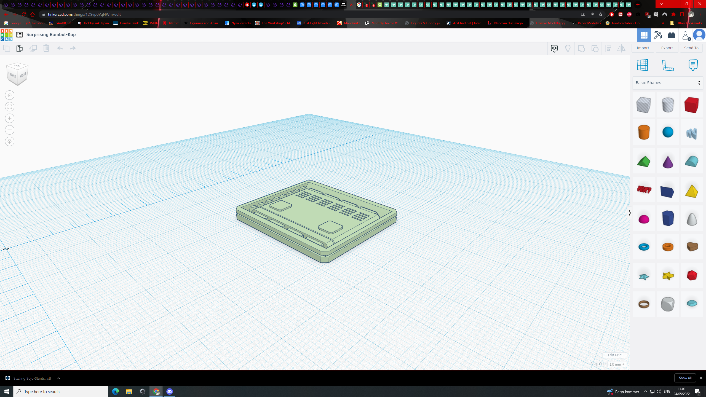Click the Undo arrow
The width and height of the screenshot is (706, 397).
pyautogui.click(x=60, y=48)
